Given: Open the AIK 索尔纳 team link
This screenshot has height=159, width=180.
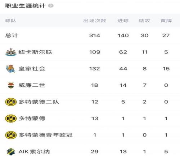Looking at the screenshot, I should (34, 151).
